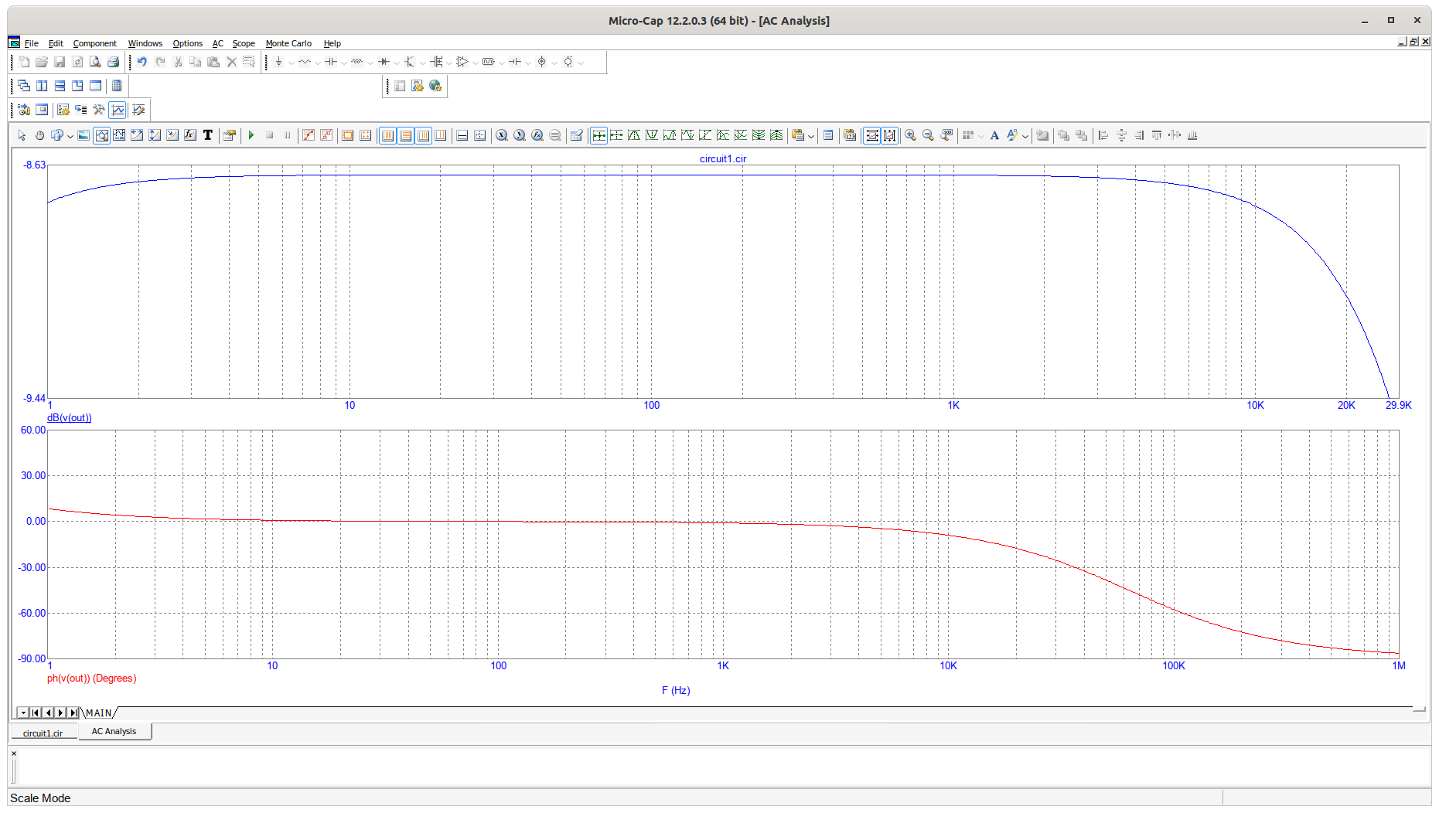This screenshot has width=1439, height=813.
Task: Click the Undo arrow icon
Action: [x=142, y=62]
